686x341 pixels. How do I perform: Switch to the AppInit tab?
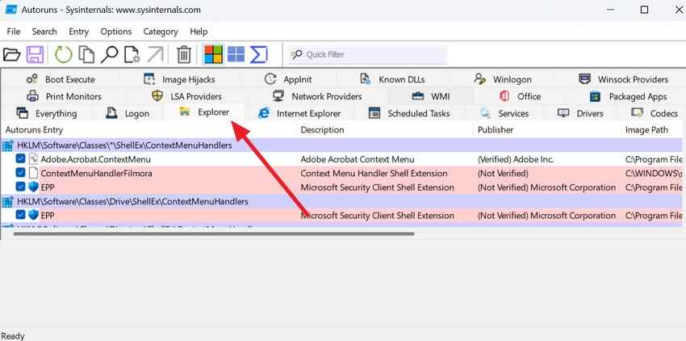(289, 79)
